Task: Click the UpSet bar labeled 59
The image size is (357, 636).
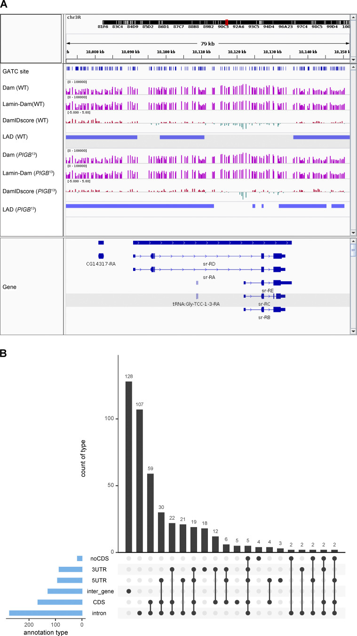Action: click(x=150, y=513)
